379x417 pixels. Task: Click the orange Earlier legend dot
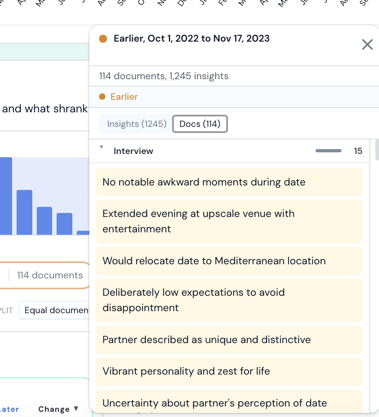click(x=102, y=97)
